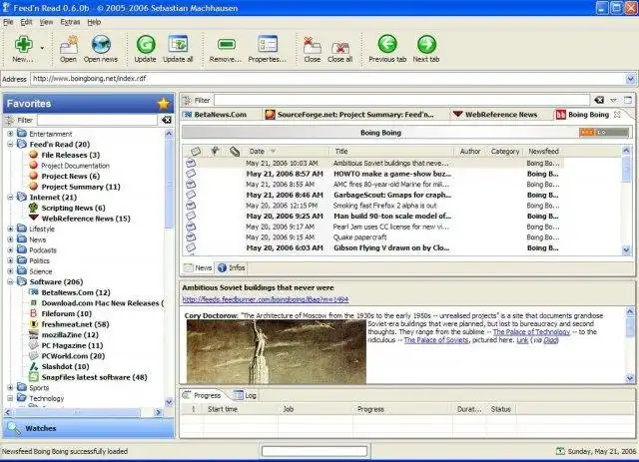
Task: Collapse the Internet folder
Action: [x=11, y=198]
